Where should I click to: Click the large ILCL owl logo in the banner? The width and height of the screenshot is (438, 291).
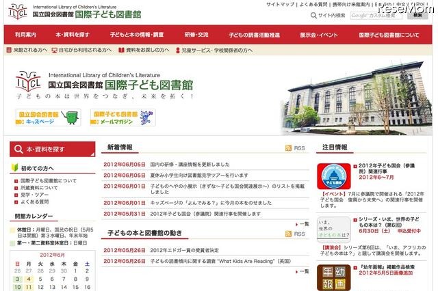coord(28,81)
